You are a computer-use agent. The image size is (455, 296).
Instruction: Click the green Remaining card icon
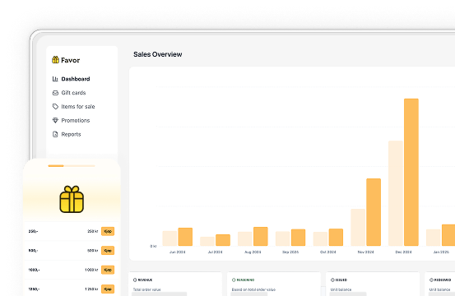234,280
